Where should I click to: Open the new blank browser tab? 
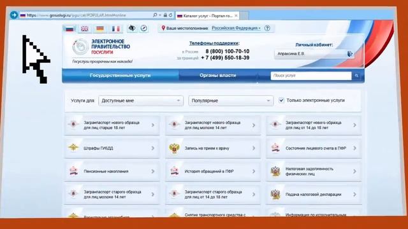[244, 16]
